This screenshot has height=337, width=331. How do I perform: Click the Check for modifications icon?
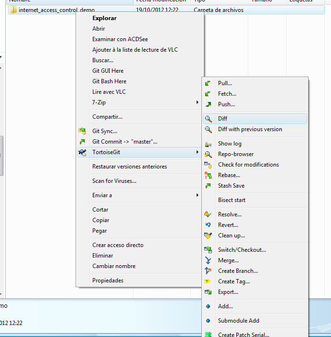(208, 165)
